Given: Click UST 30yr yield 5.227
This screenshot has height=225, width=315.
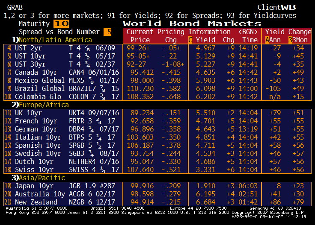Looking at the screenshot, I should click(x=205, y=64).
